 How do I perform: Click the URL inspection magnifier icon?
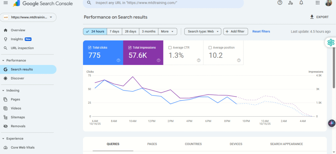[6, 48]
